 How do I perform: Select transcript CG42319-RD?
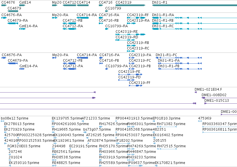[127, 37]
